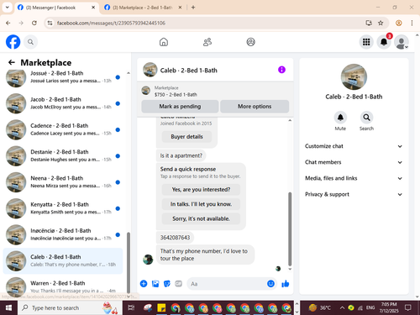Go back using the Marketplace back arrow
Viewport: 420px width, 315px height.
12,62
